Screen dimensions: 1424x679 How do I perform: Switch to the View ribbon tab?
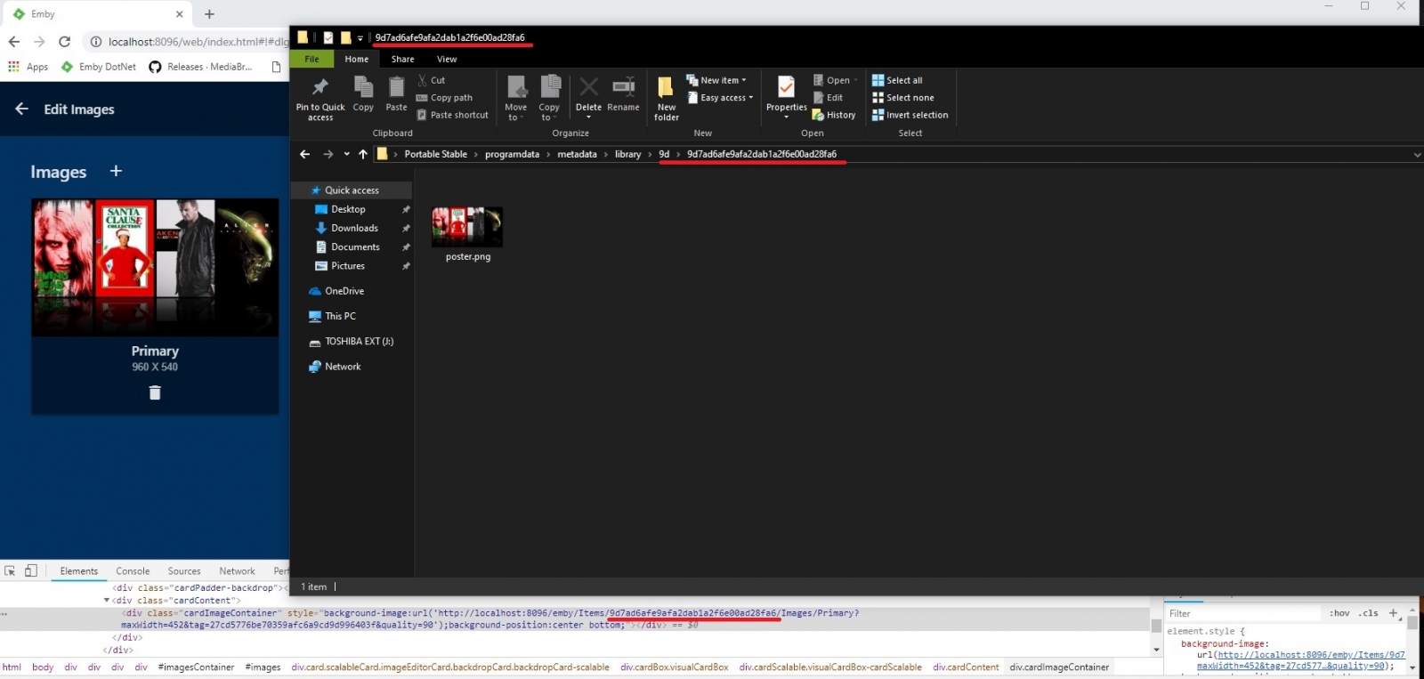click(447, 59)
